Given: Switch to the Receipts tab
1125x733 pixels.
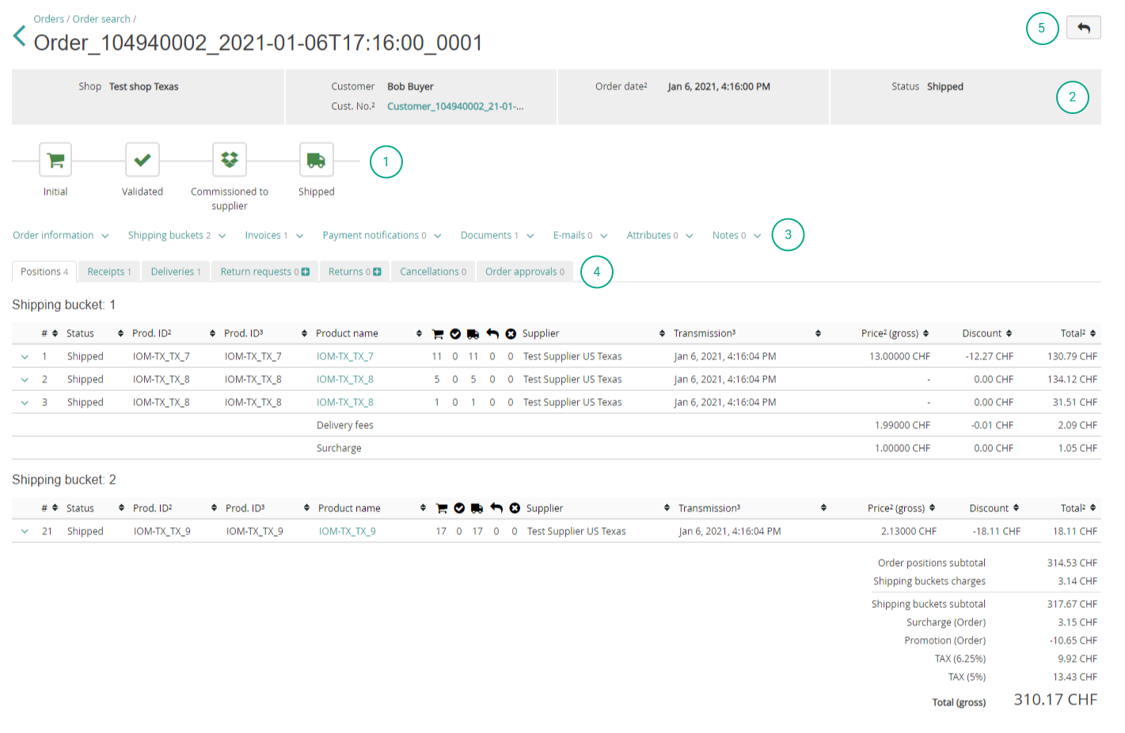Looking at the screenshot, I should [108, 271].
